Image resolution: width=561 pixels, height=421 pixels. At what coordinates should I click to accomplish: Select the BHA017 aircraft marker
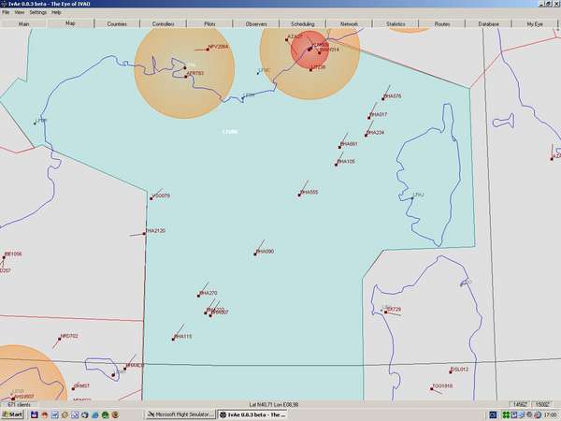(369, 118)
